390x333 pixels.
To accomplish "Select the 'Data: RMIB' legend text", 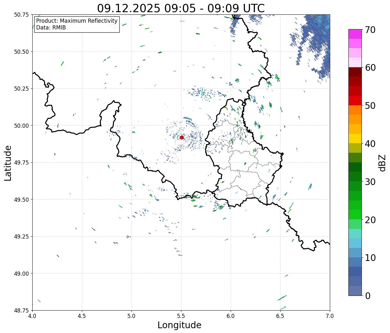I will (51, 28).
